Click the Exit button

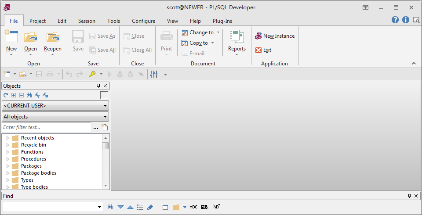point(263,50)
